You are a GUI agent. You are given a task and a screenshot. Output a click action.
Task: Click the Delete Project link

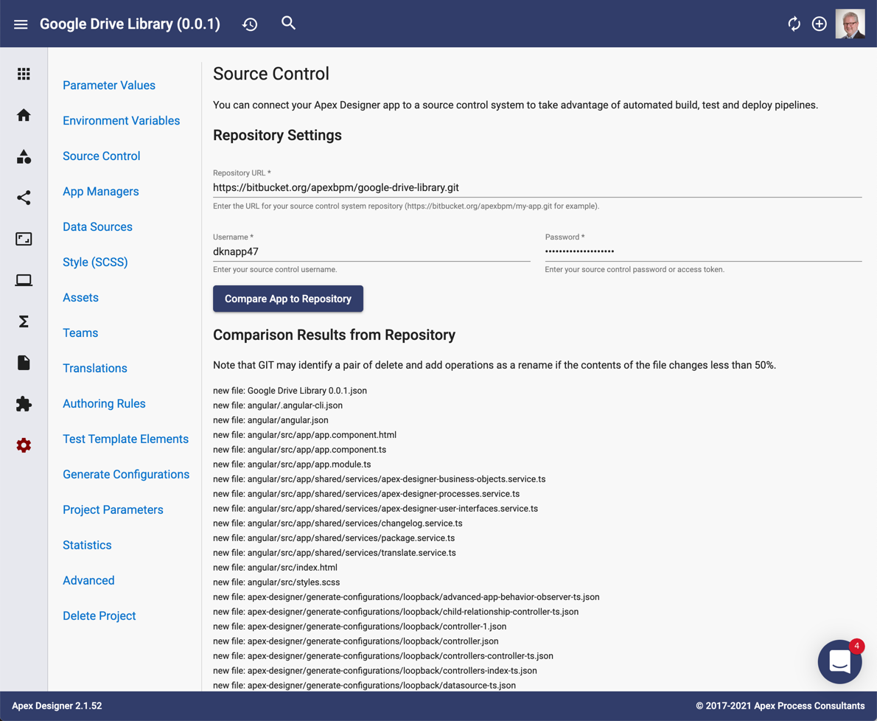[x=99, y=616]
